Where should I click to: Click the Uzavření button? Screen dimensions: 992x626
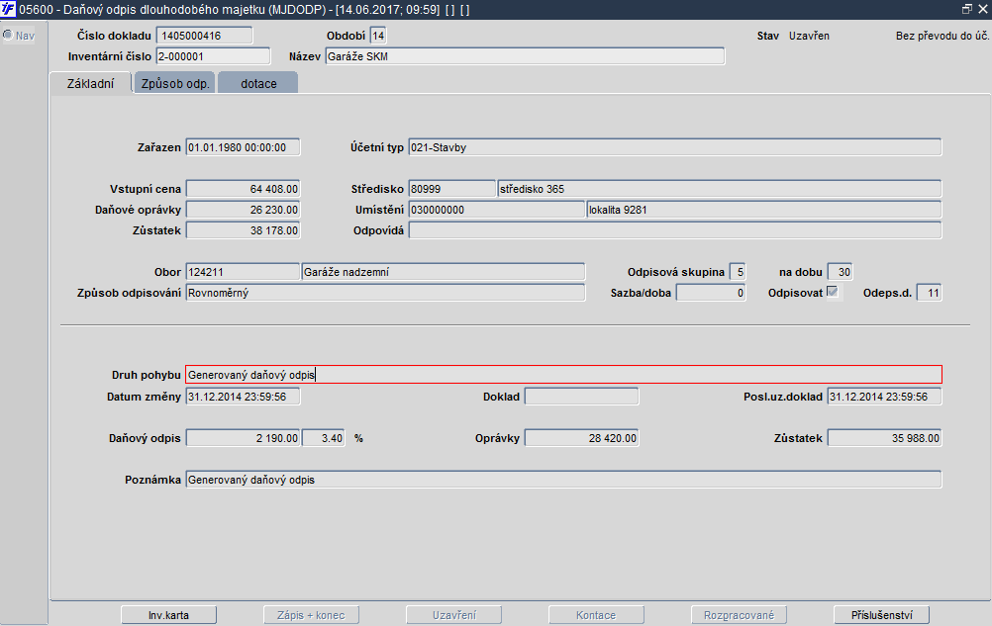[454, 615]
